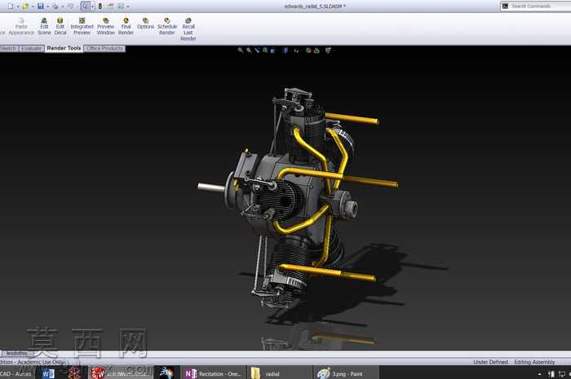
Task: Show hidden icons in the system tray
Action: (x=539, y=374)
